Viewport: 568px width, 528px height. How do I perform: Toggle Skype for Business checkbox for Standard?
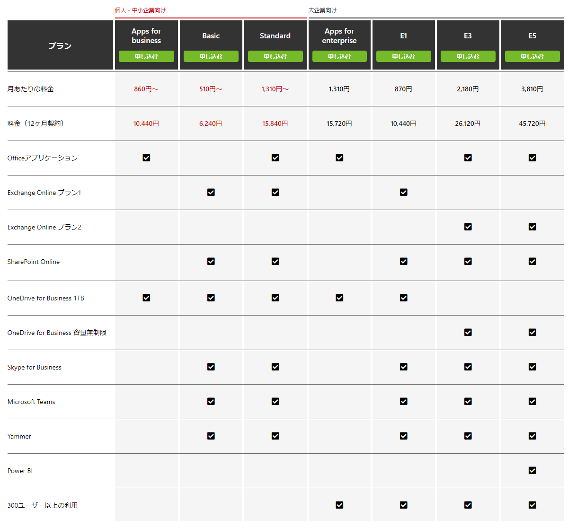point(275,367)
